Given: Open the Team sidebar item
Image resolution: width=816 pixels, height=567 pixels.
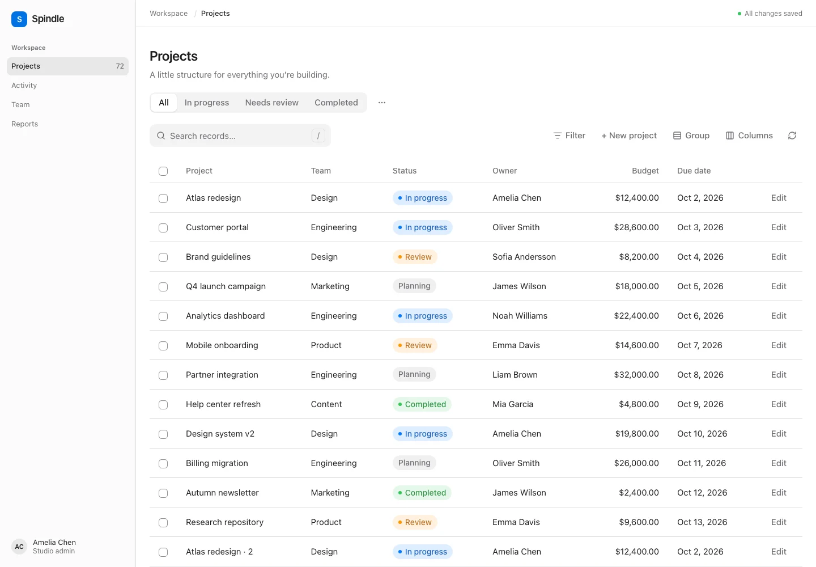Looking at the screenshot, I should click(x=67, y=105).
